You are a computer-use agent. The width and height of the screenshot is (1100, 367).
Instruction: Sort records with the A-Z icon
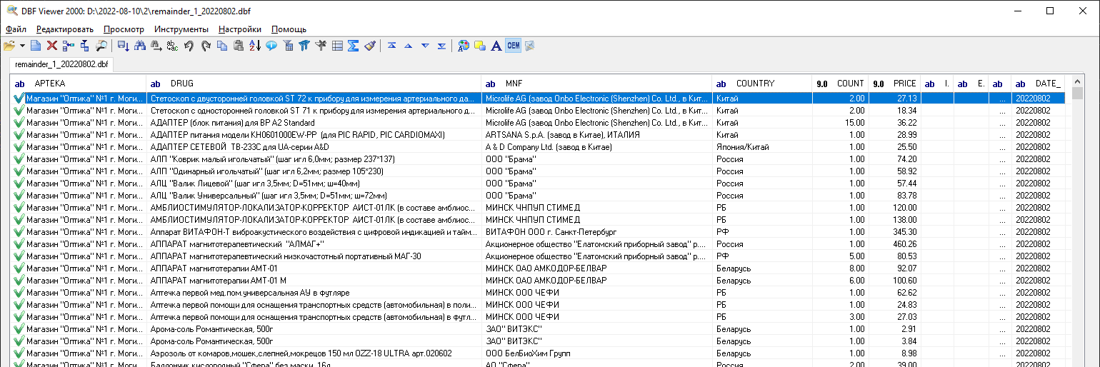[255, 46]
